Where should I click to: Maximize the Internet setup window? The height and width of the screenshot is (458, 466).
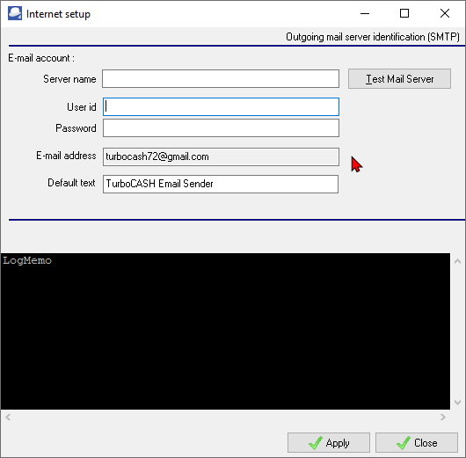(404, 14)
